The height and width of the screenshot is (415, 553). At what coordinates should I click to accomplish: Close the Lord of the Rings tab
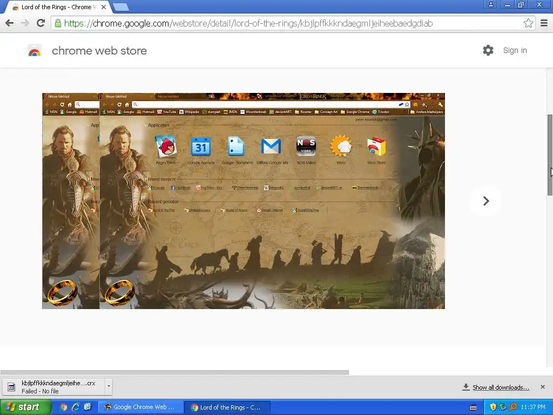point(104,6)
